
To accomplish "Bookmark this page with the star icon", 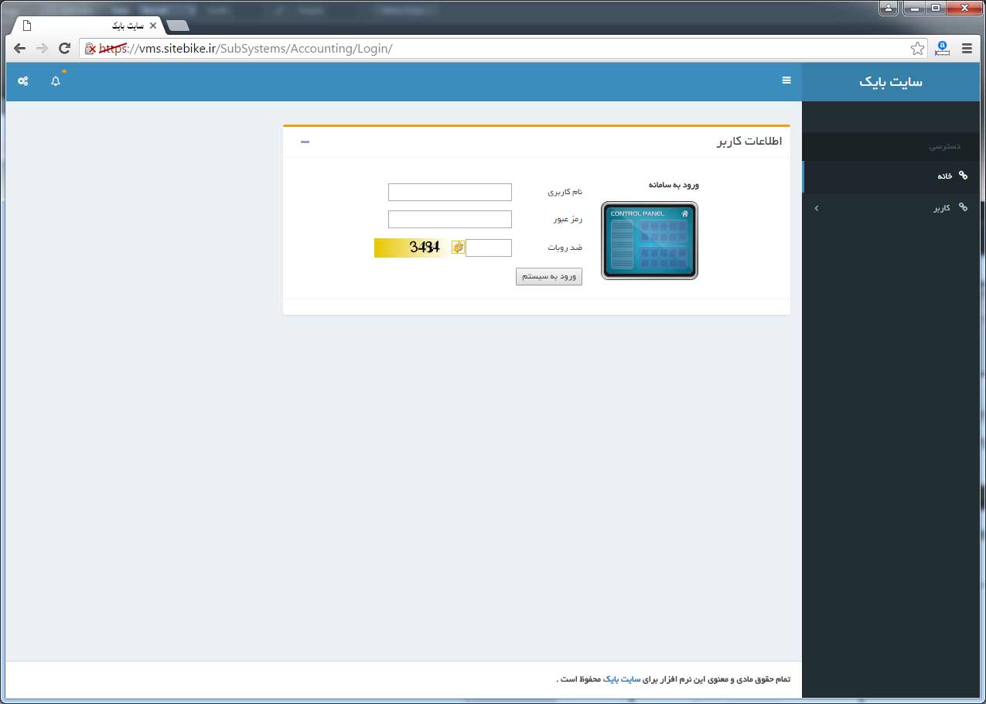I will point(917,49).
